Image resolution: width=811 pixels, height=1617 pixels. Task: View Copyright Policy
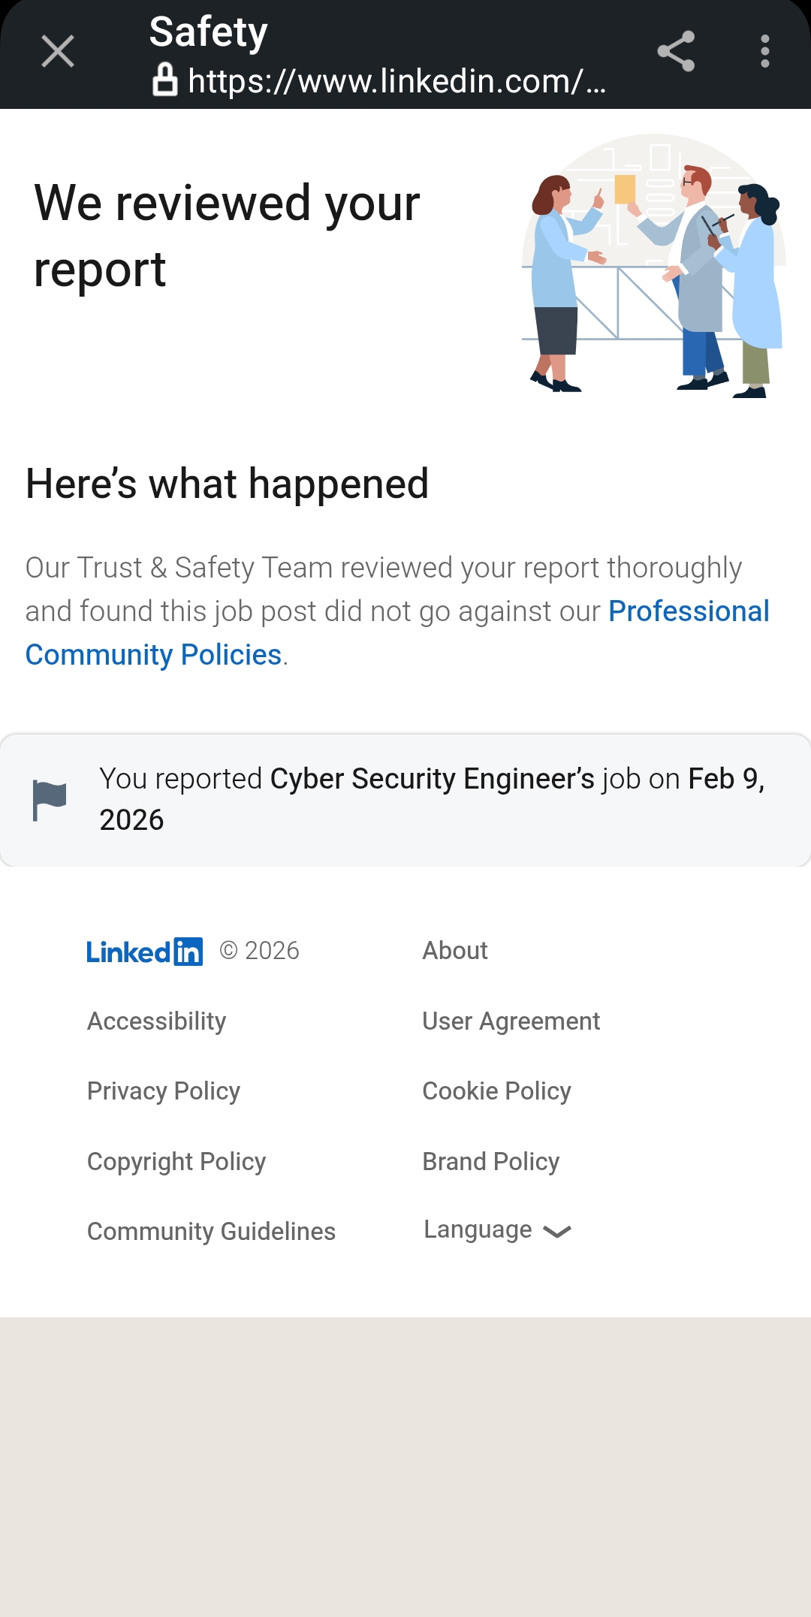176,1162
